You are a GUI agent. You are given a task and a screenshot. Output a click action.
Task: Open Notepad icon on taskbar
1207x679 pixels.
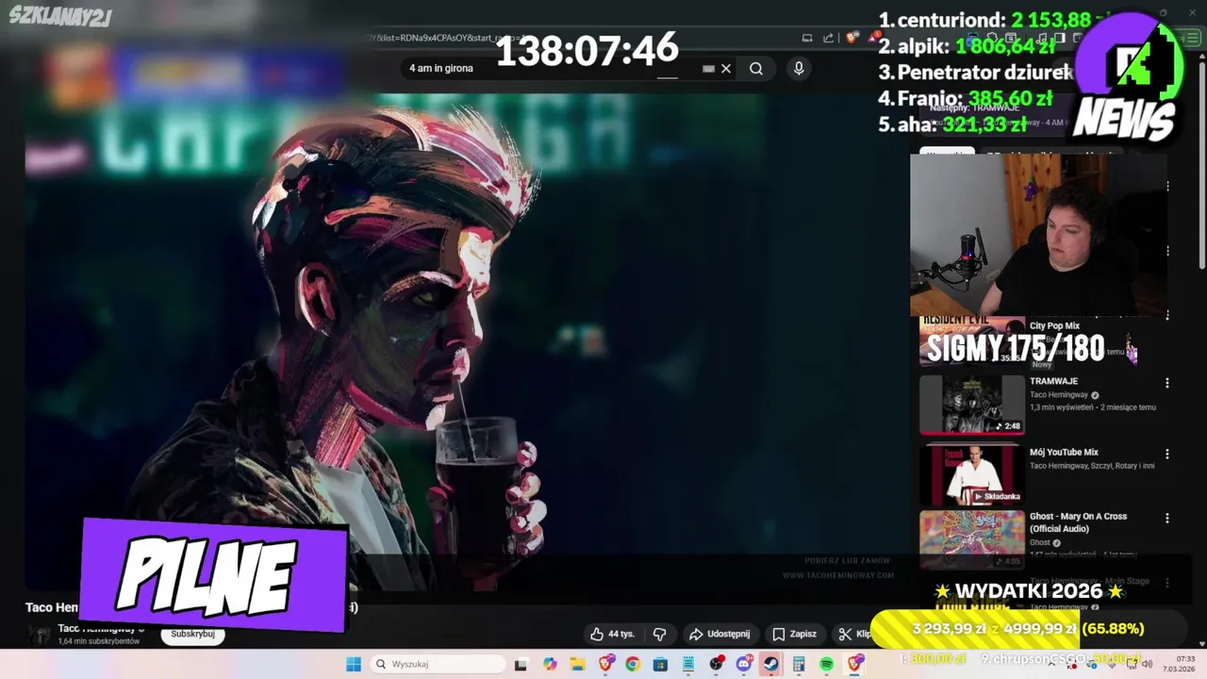point(688,664)
